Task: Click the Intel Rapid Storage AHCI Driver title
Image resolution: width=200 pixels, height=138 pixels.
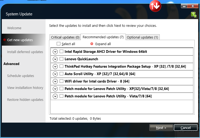Action: (106, 51)
